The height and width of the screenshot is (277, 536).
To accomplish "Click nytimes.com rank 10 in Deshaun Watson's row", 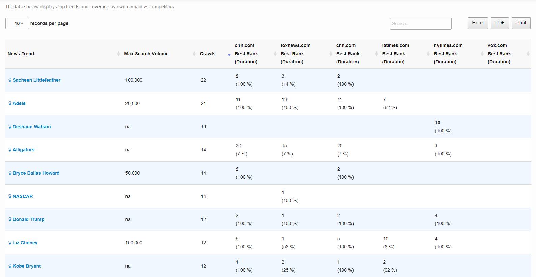I will coord(438,123).
